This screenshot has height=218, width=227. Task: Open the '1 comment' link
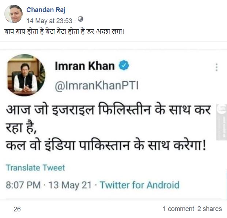[178, 209]
